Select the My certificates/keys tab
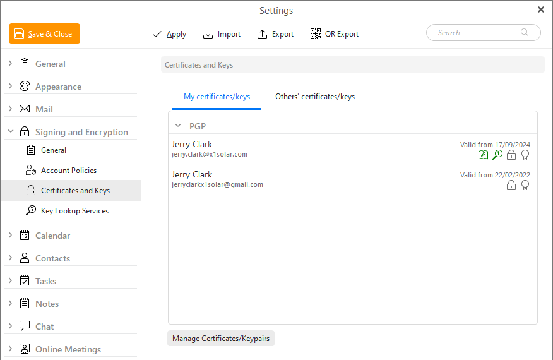The width and height of the screenshot is (553, 360). [217, 97]
